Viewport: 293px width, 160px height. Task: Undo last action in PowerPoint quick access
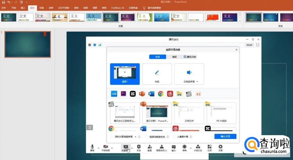pyautogui.click(x=9, y=2)
